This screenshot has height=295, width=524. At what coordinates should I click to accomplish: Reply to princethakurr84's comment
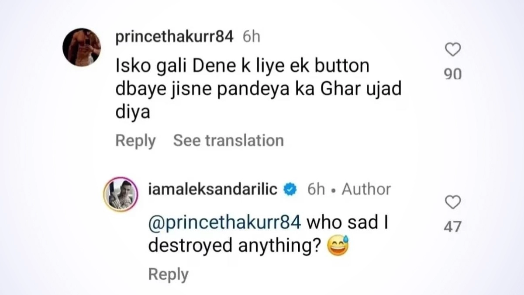click(135, 140)
